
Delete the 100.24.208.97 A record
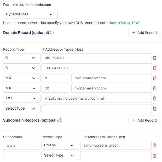155,68
